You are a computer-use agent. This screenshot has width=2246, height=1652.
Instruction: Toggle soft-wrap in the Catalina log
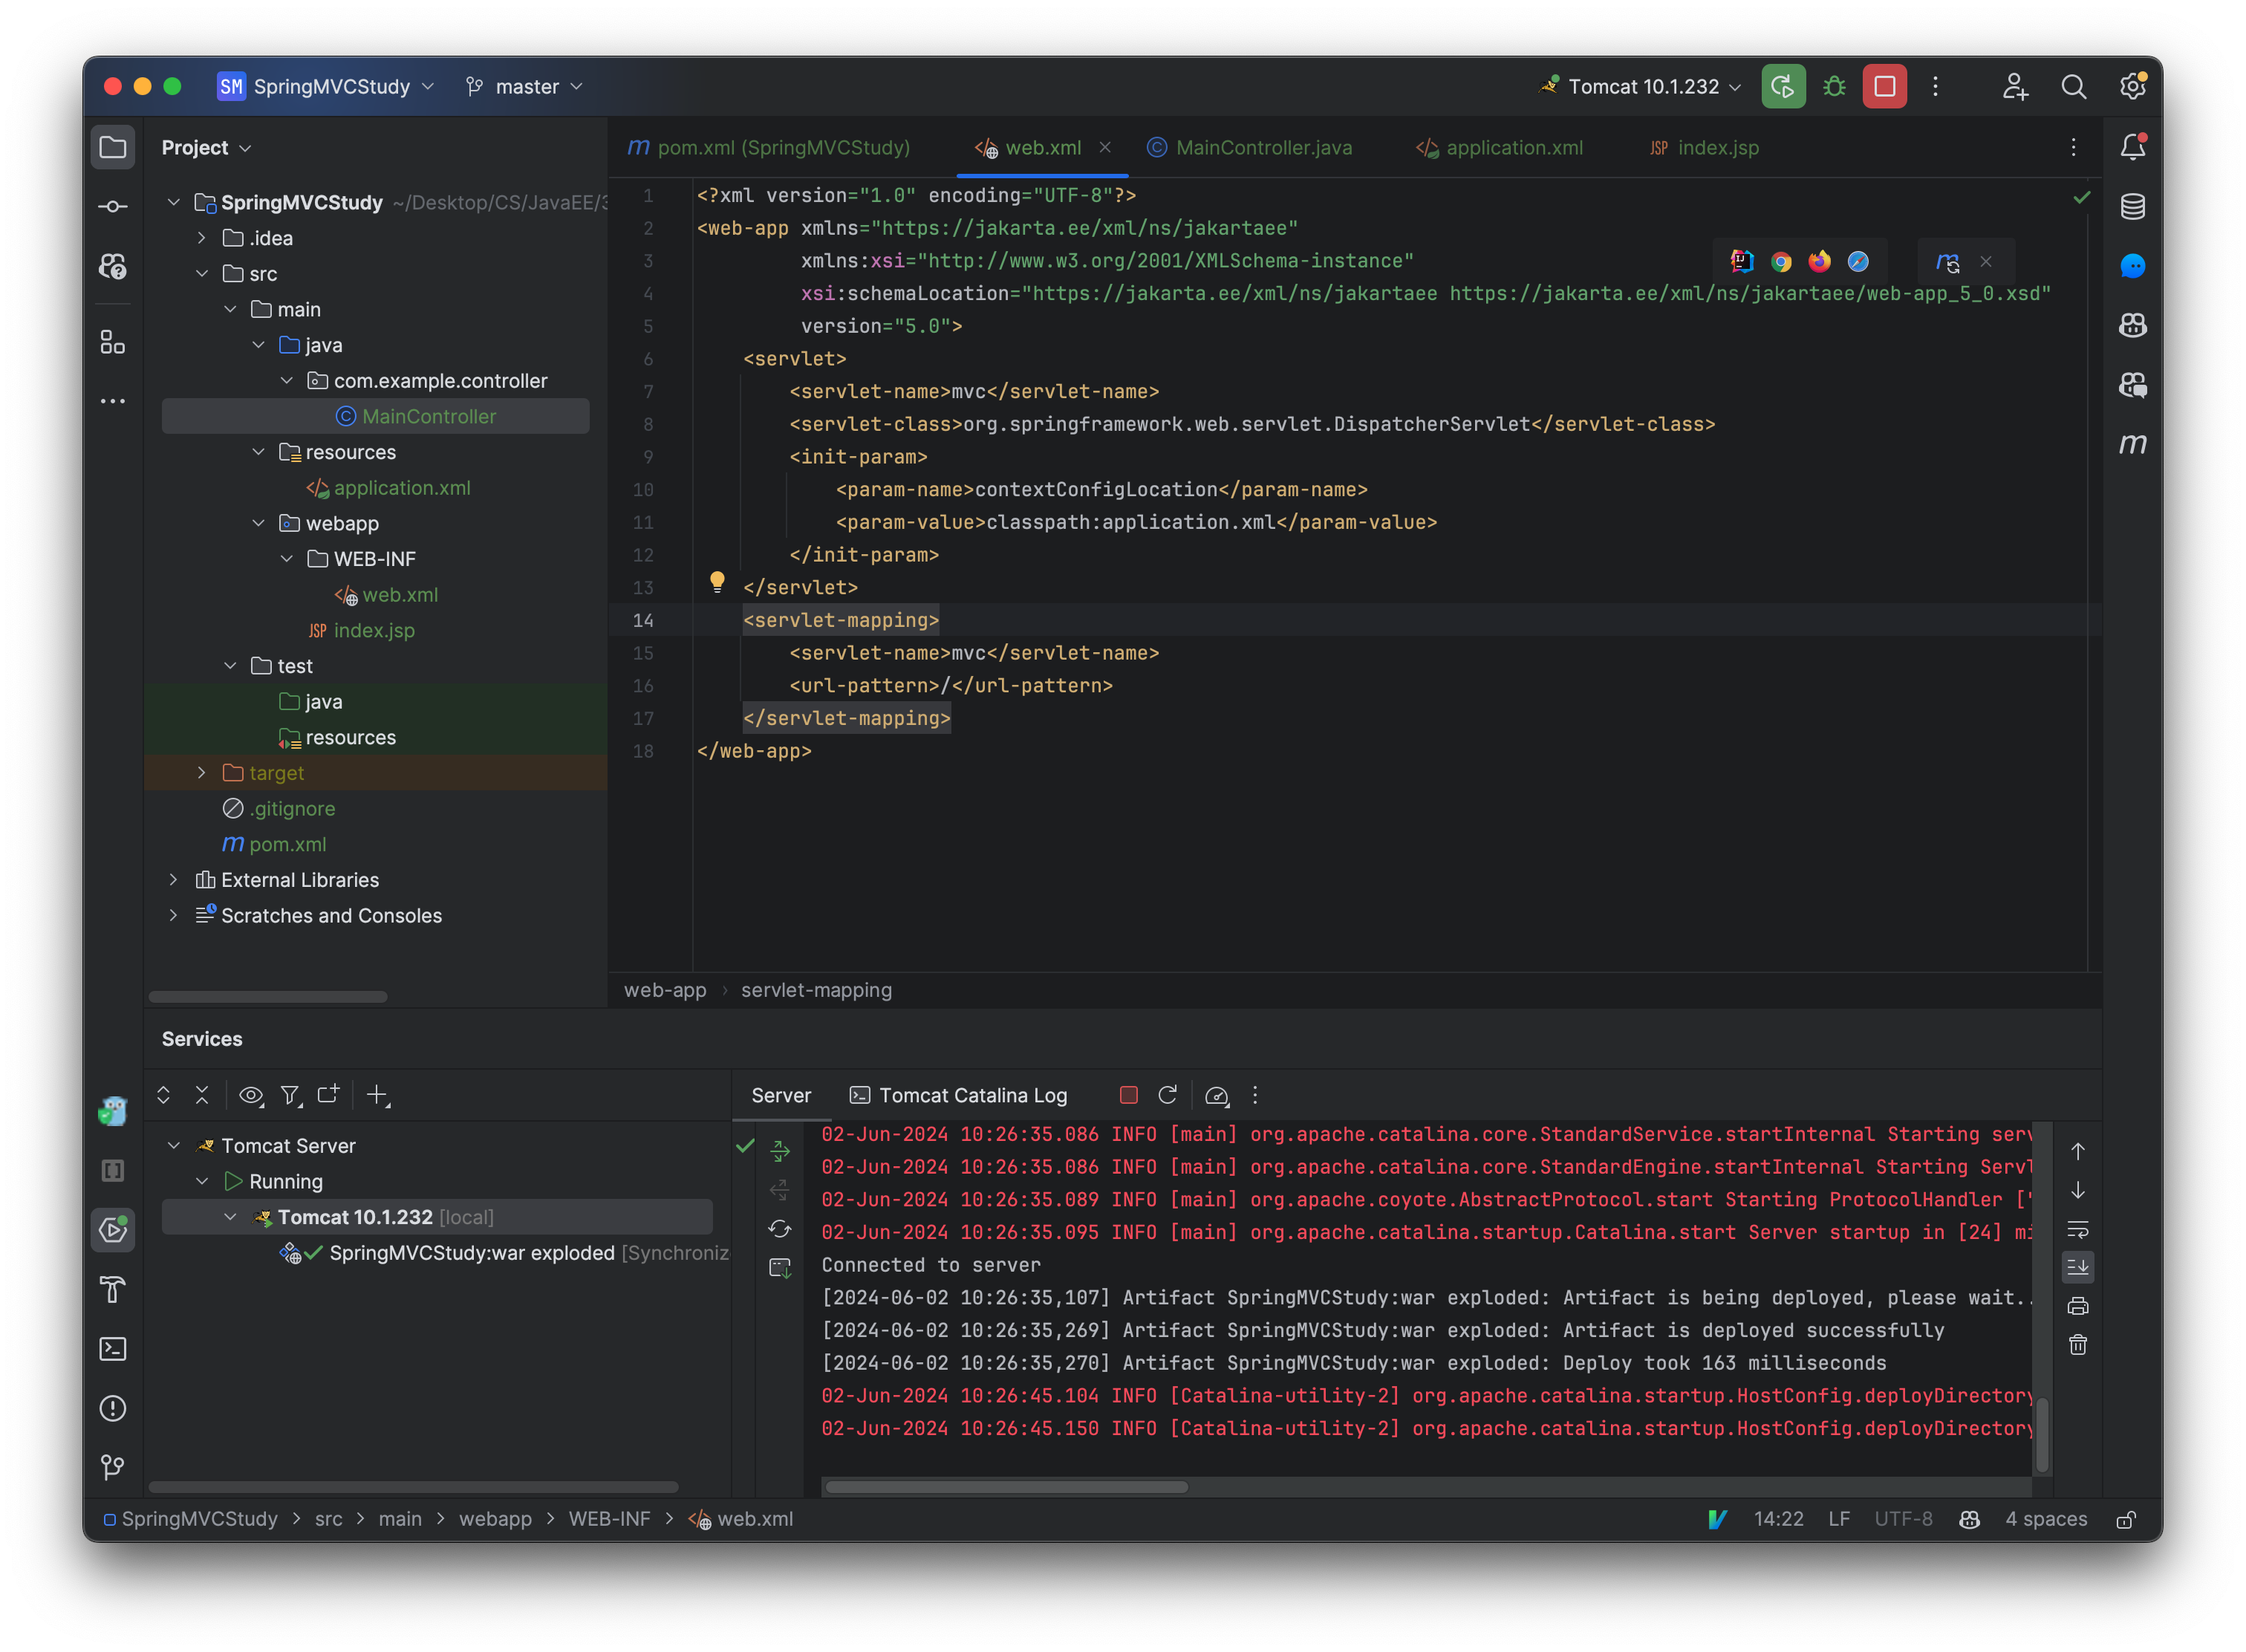pyautogui.click(x=2079, y=1230)
